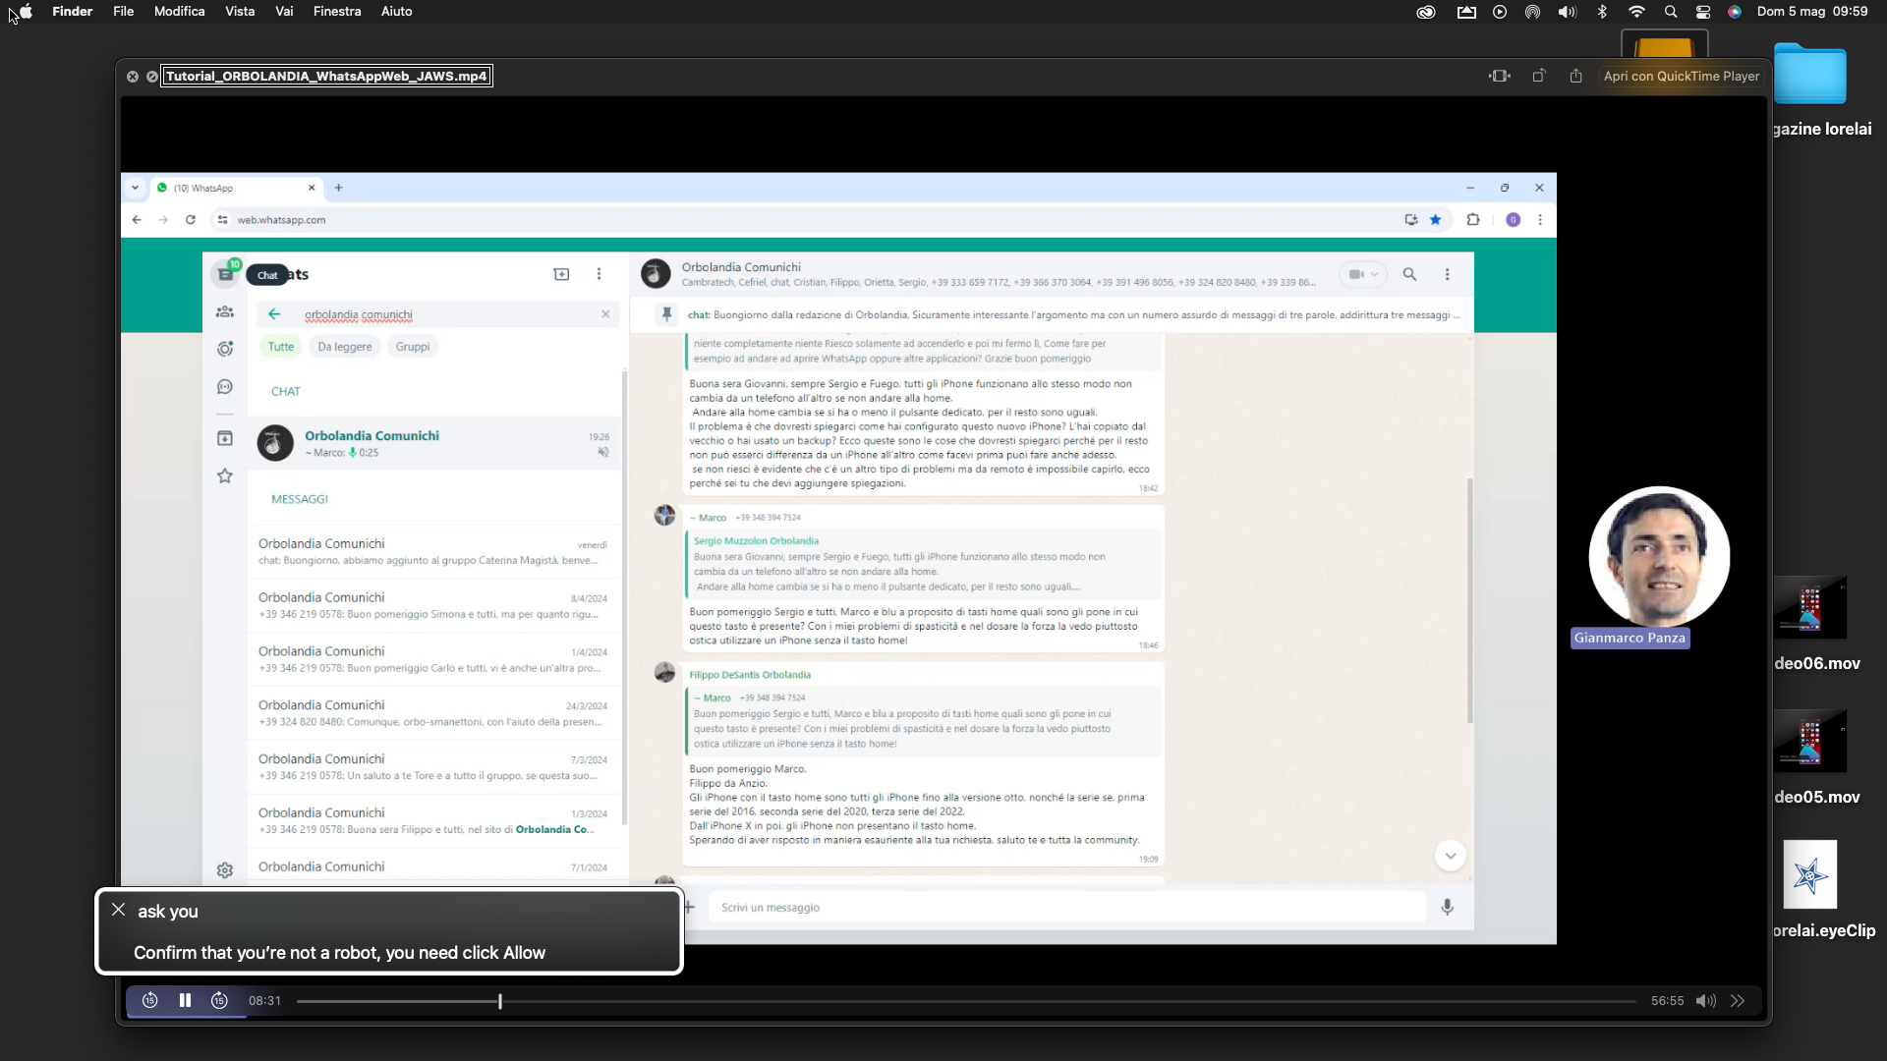The image size is (1887, 1061).
Task: Click the Status icon in WhatsApp sidebar
Action: (x=225, y=349)
